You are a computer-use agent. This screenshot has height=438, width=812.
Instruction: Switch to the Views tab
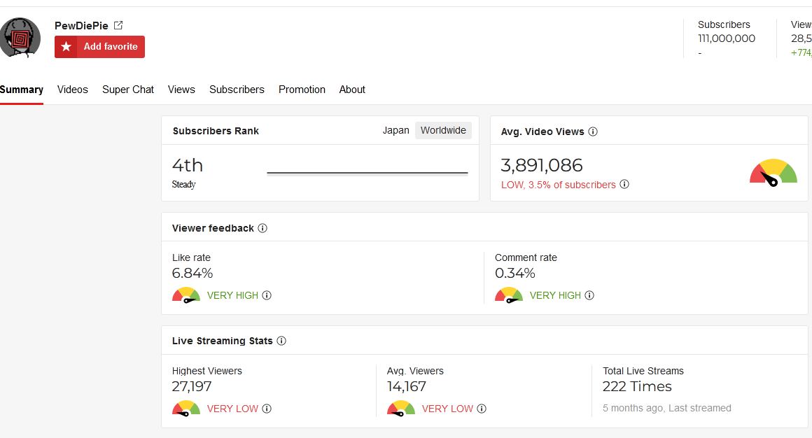pyautogui.click(x=181, y=90)
